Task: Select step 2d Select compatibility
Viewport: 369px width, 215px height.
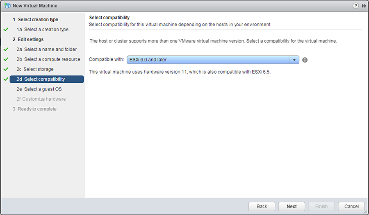Action: [x=47, y=79]
